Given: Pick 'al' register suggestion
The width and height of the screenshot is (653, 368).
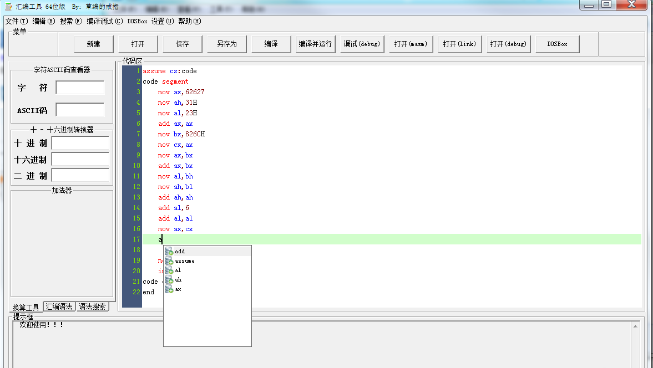Looking at the screenshot, I should [x=178, y=270].
